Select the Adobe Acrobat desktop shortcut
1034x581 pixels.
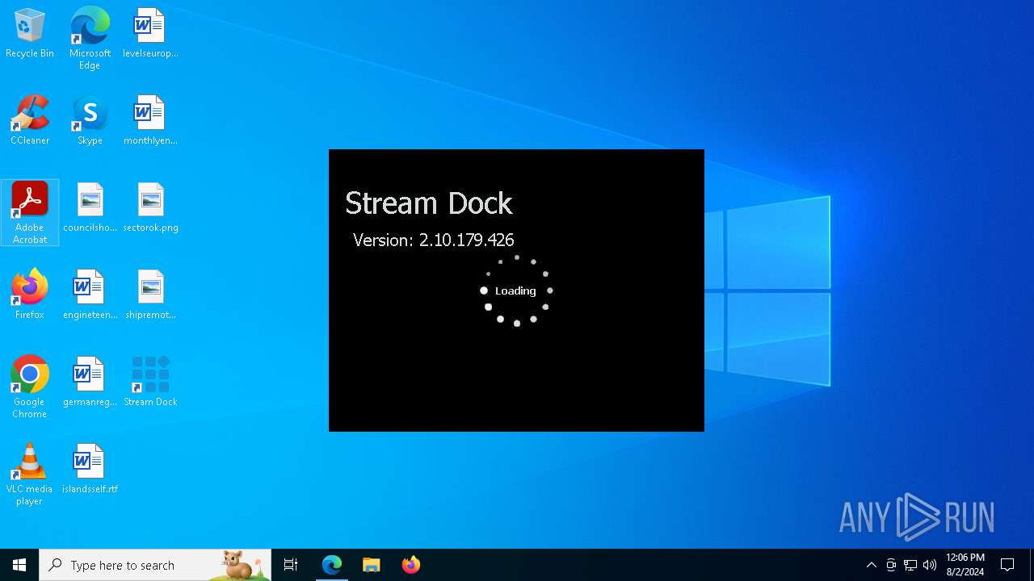tap(30, 213)
